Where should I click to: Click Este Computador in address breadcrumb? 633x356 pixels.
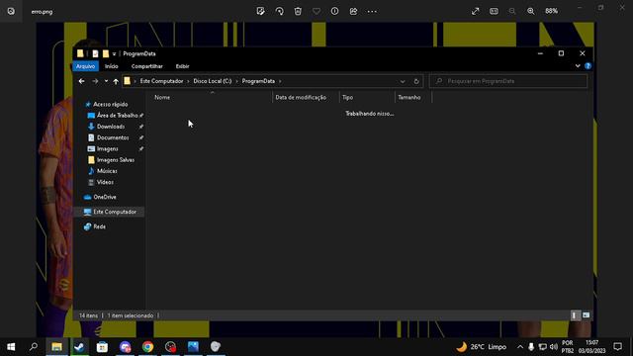click(x=161, y=81)
